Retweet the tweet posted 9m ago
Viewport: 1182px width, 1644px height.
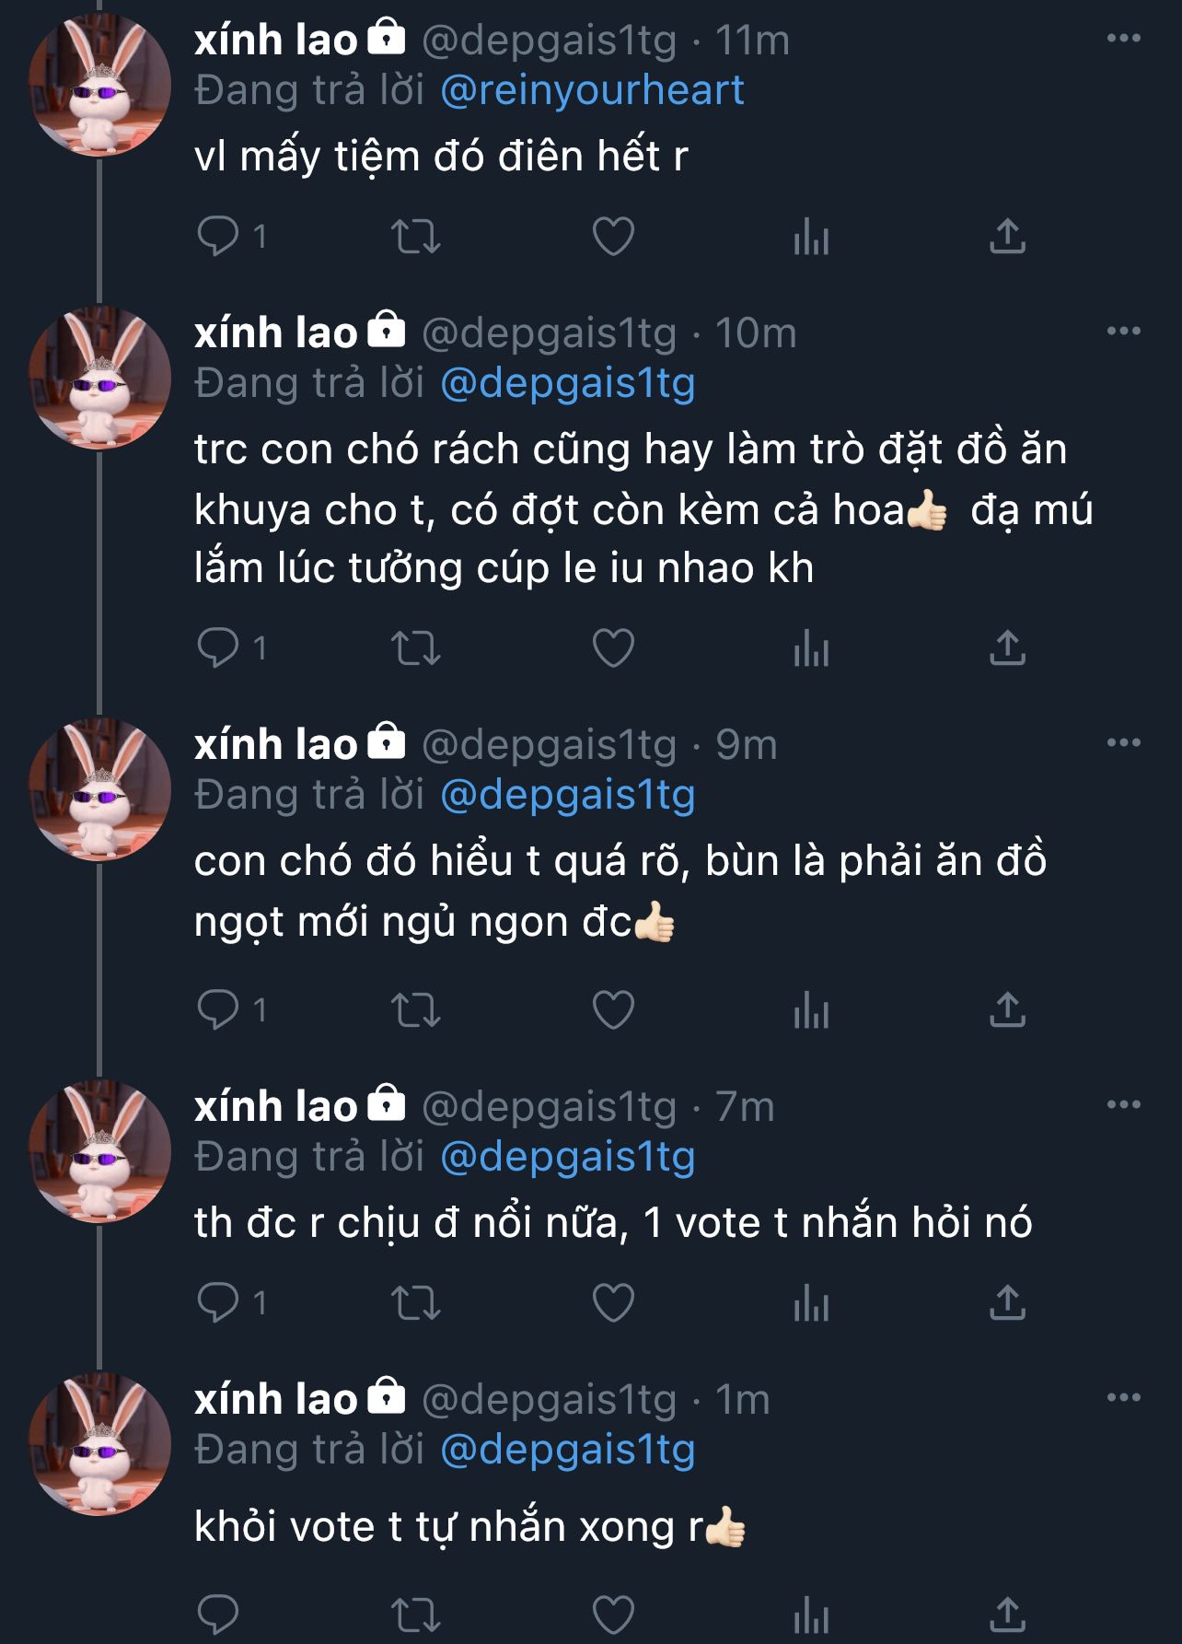416,1010
